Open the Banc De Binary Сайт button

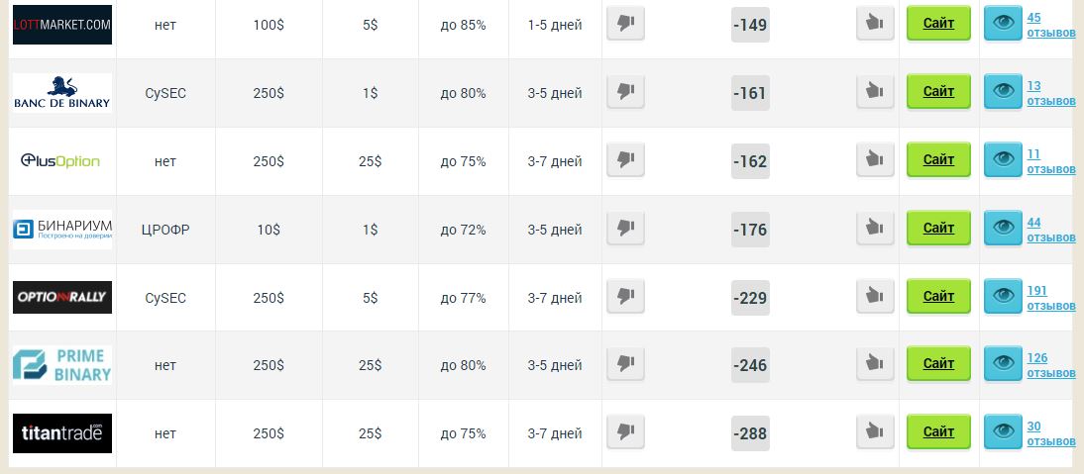[938, 92]
